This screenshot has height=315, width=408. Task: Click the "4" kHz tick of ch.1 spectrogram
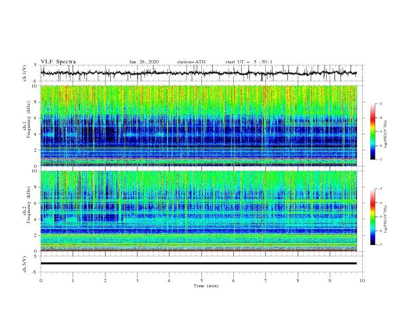(37, 134)
